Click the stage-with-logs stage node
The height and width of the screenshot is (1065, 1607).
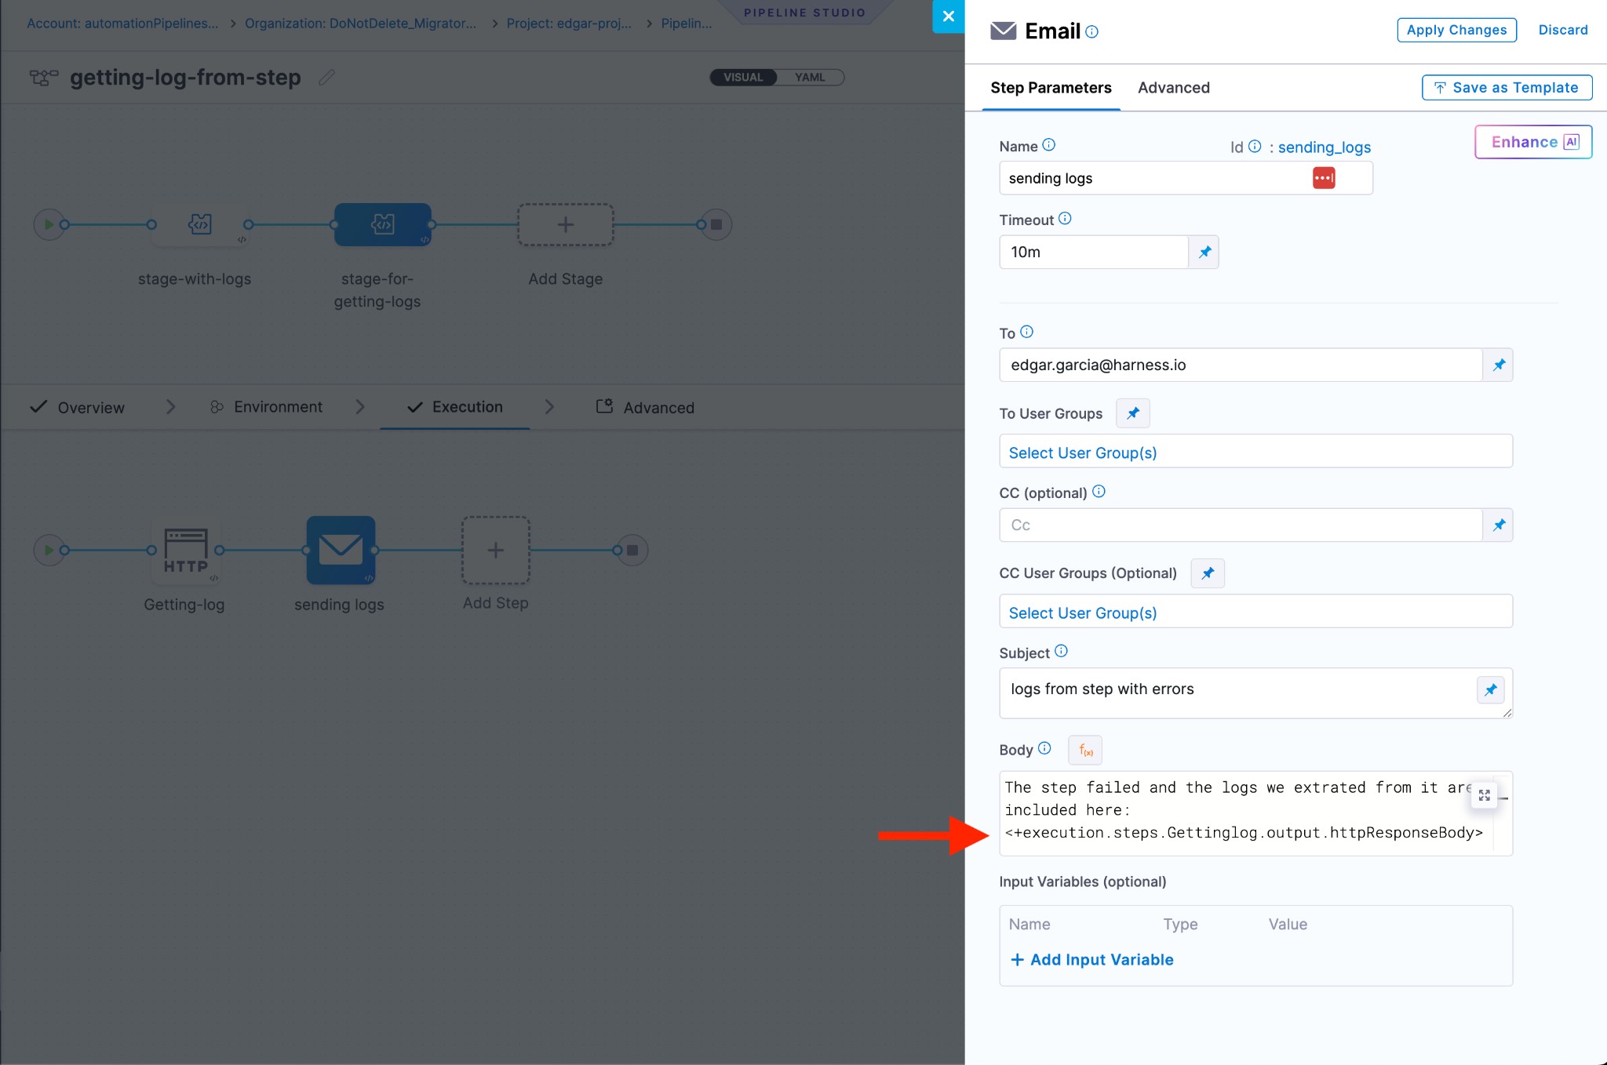[200, 225]
